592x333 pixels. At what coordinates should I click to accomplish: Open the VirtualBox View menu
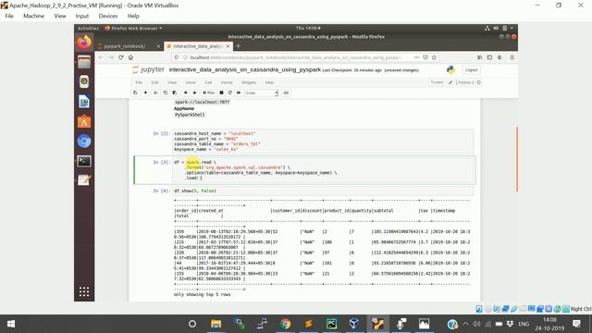coord(60,16)
